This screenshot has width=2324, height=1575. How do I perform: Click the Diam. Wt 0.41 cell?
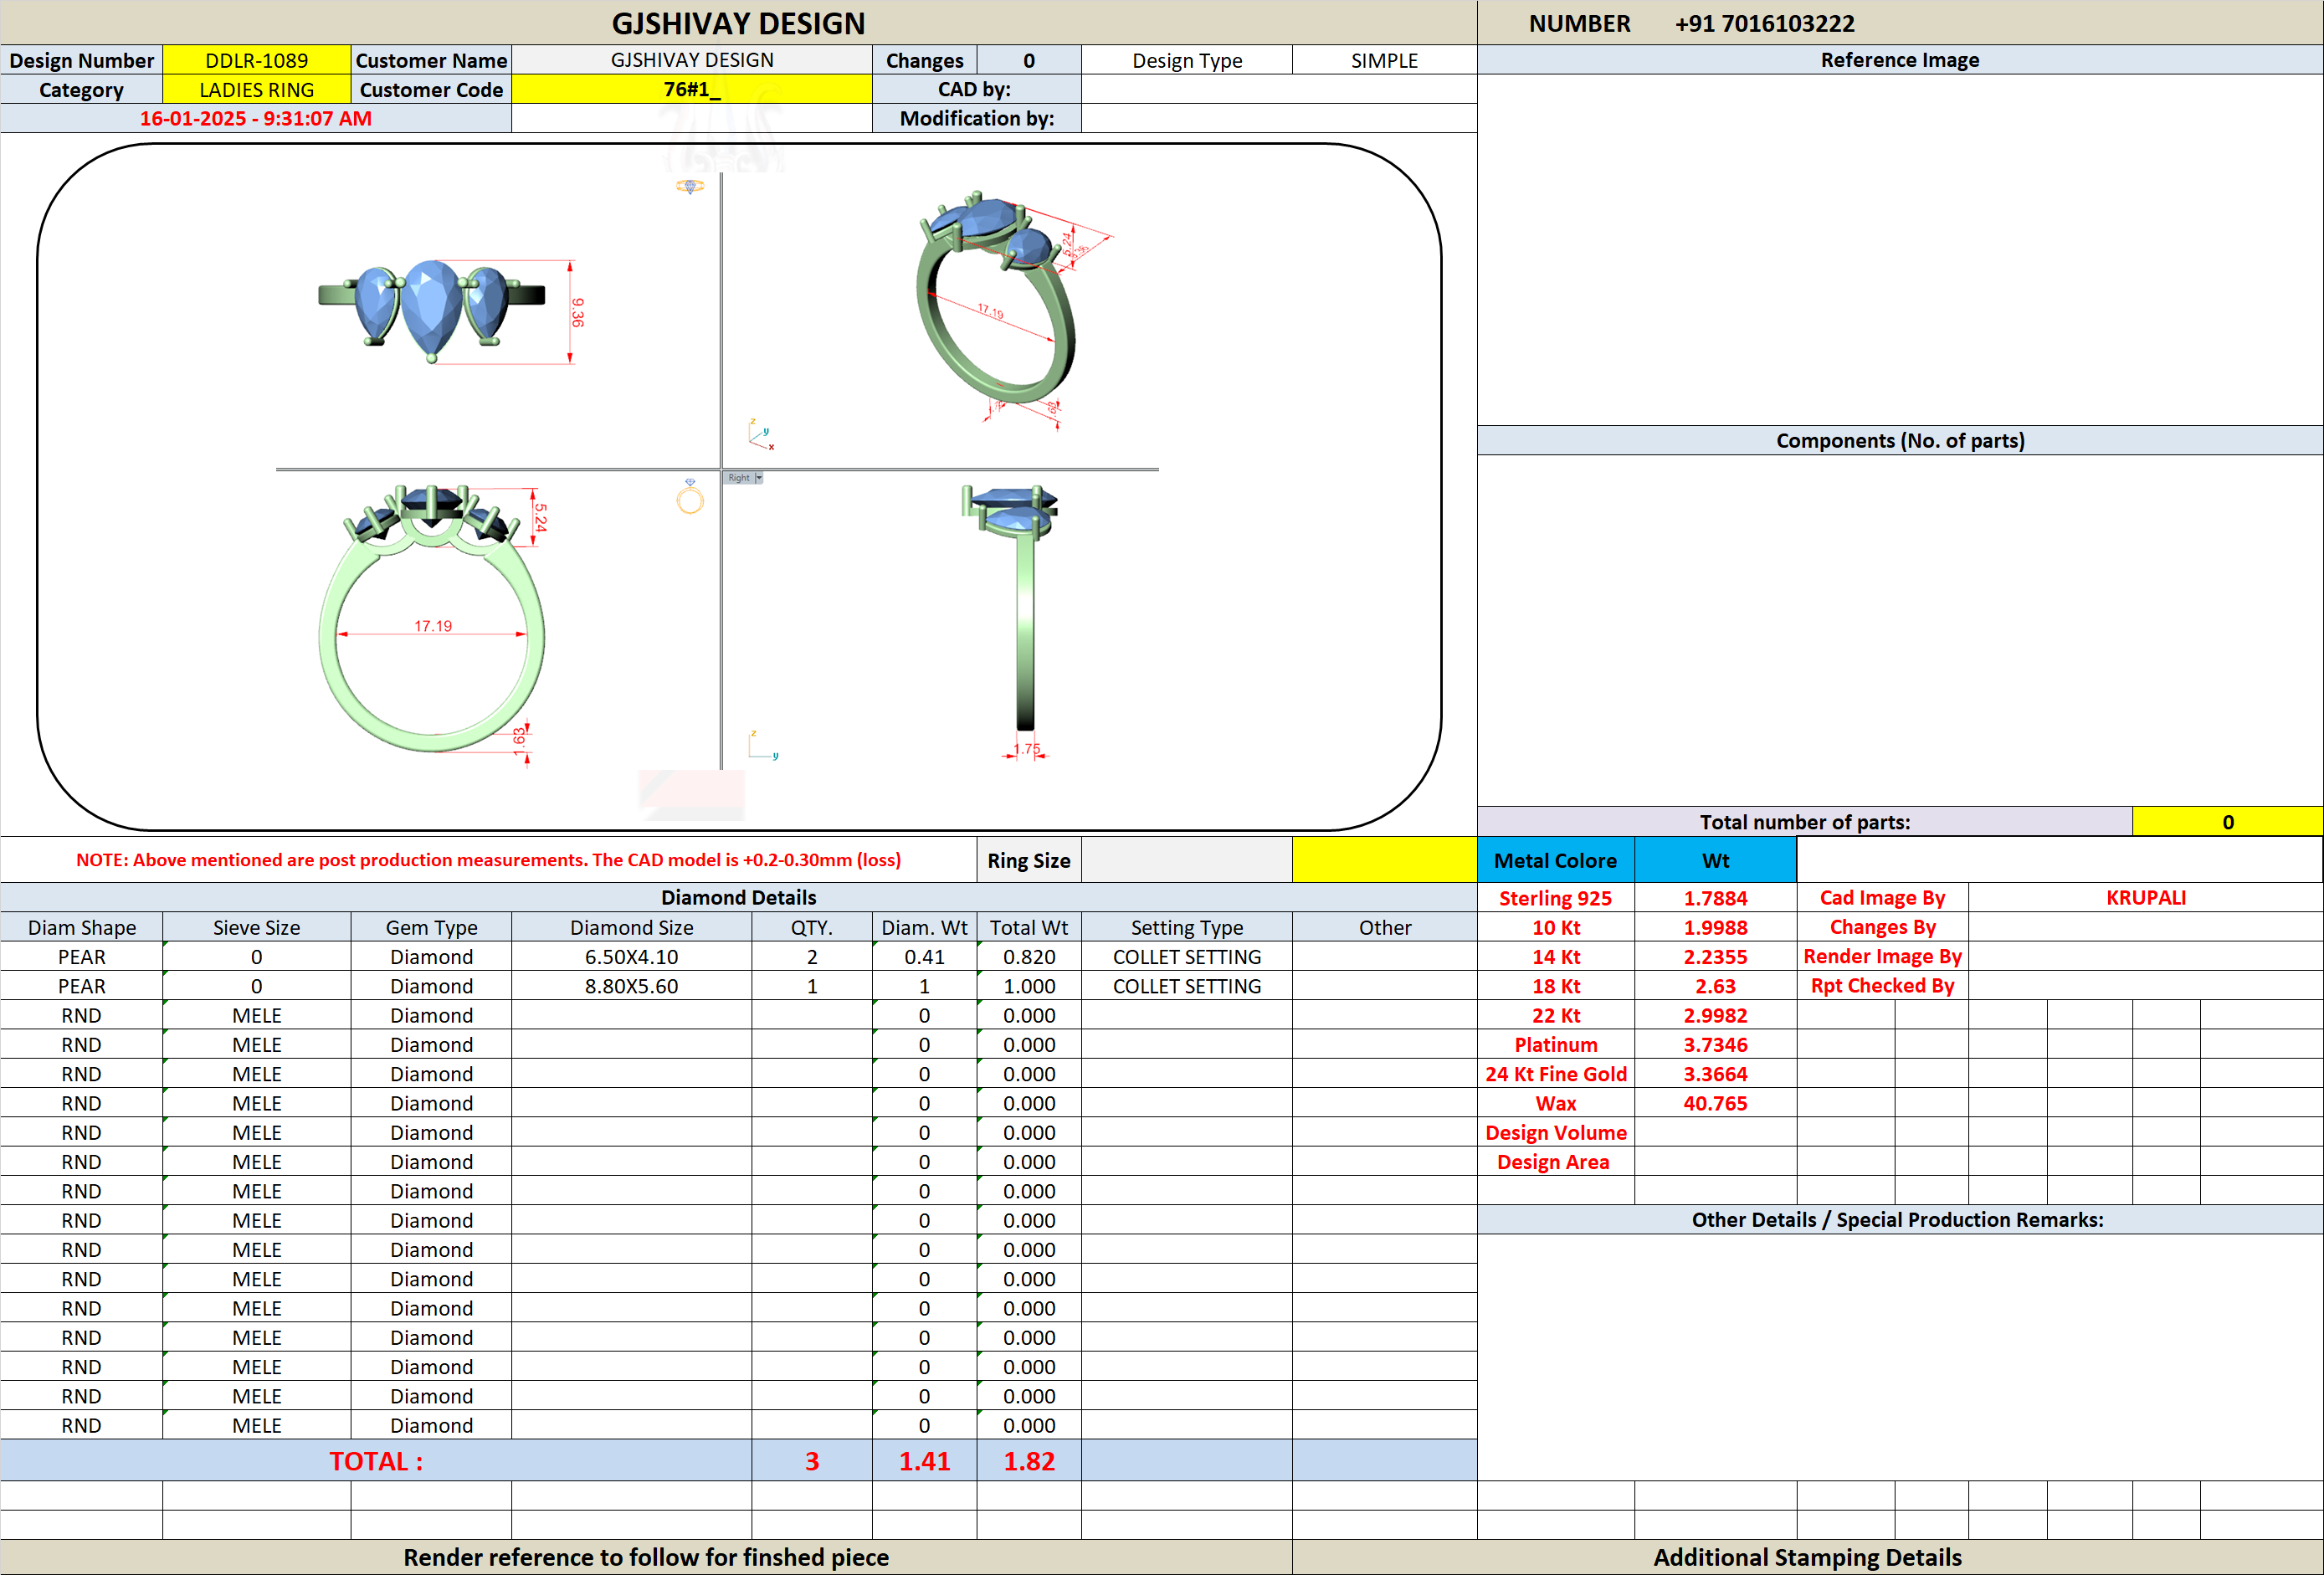[x=924, y=956]
